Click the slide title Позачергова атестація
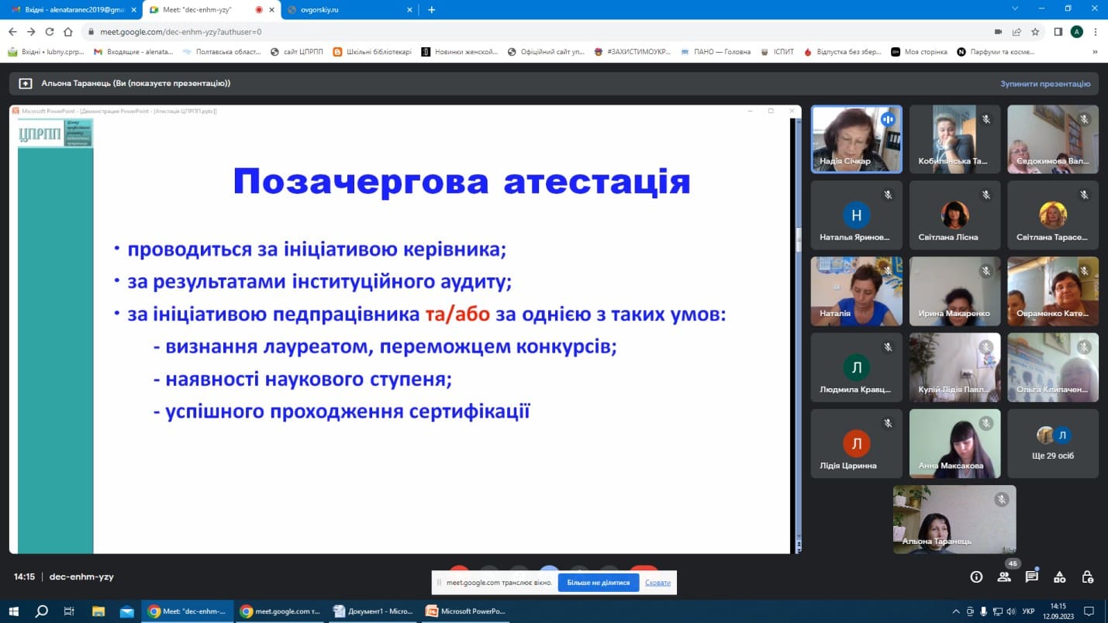1108x623 pixels. pyautogui.click(x=462, y=182)
